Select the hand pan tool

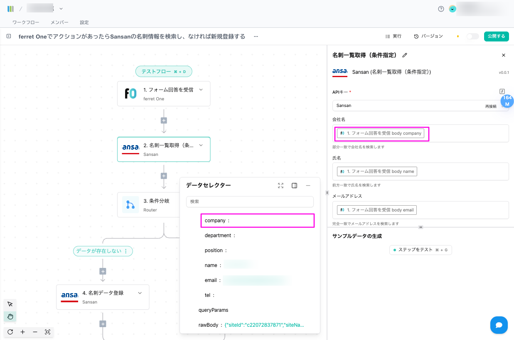(x=10, y=317)
